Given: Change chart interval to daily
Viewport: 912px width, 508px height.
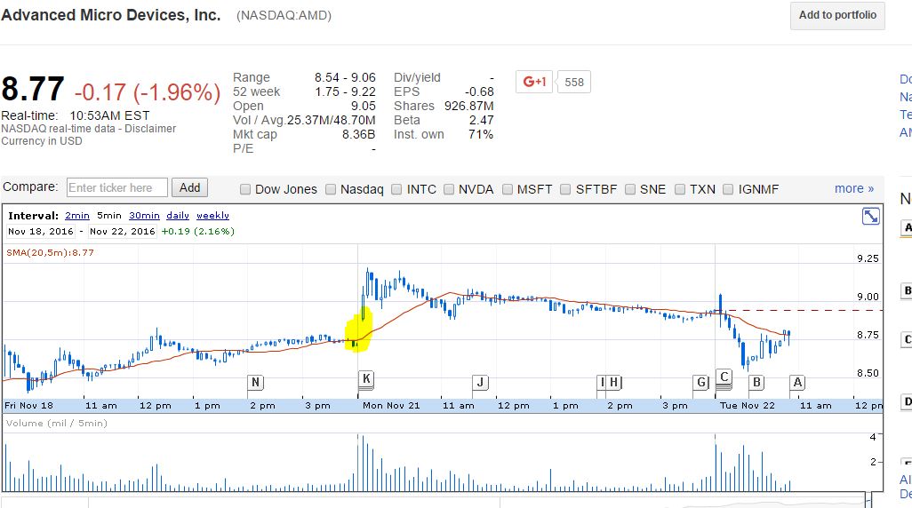Looking at the screenshot, I should point(178,216).
